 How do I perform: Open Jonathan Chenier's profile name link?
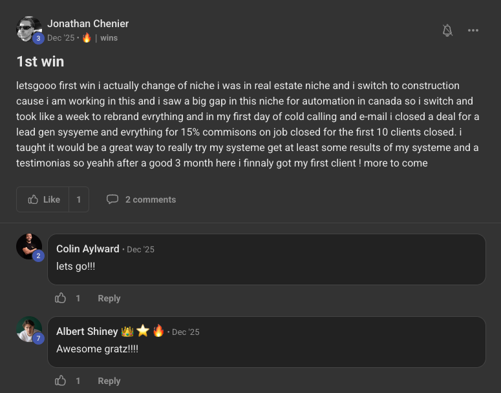88,24
